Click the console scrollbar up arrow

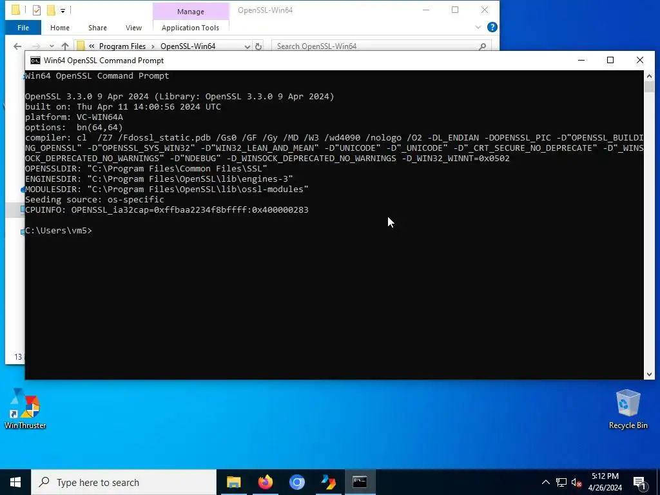649,76
